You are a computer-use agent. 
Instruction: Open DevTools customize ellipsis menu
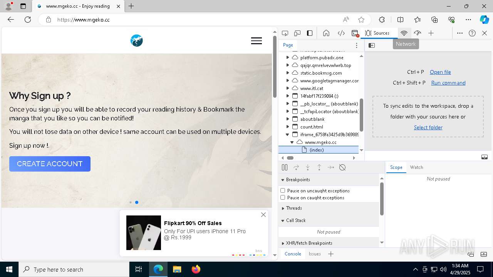coord(460,33)
